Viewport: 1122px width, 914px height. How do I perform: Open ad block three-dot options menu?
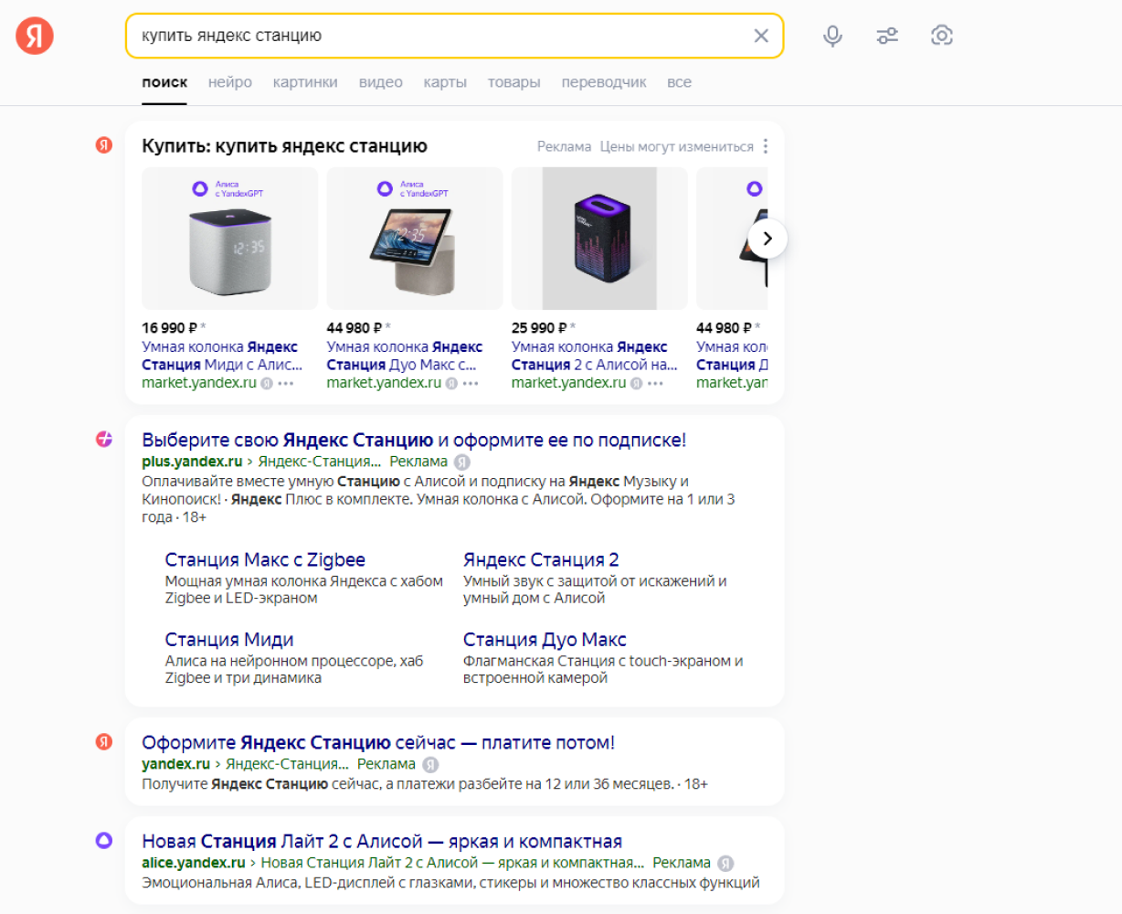[x=766, y=146]
